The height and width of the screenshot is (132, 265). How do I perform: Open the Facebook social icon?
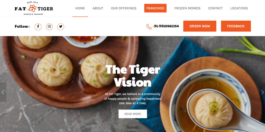[38, 27]
